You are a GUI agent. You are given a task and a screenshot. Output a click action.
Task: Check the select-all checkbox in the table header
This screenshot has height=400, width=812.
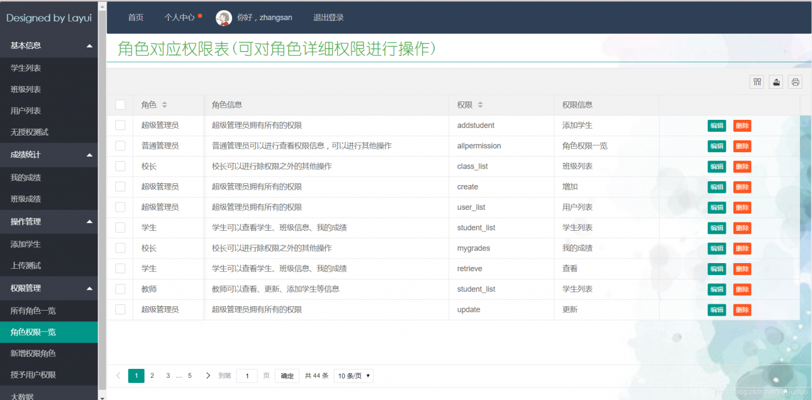pos(120,105)
